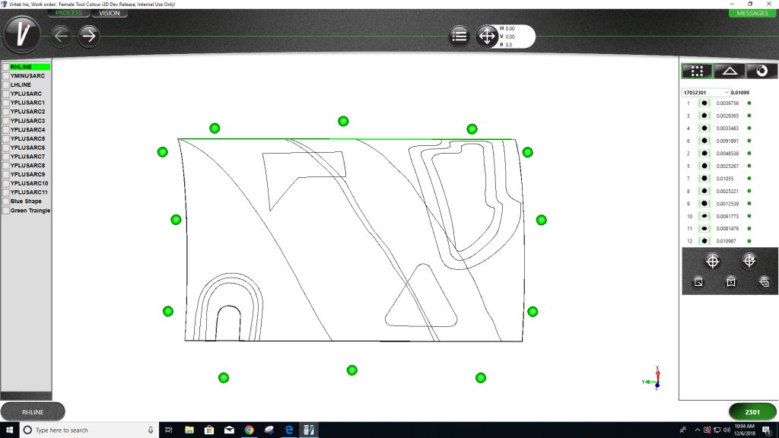Click the RHLINE button at bottom left
The image size is (779, 438).
click(x=33, y=412)
